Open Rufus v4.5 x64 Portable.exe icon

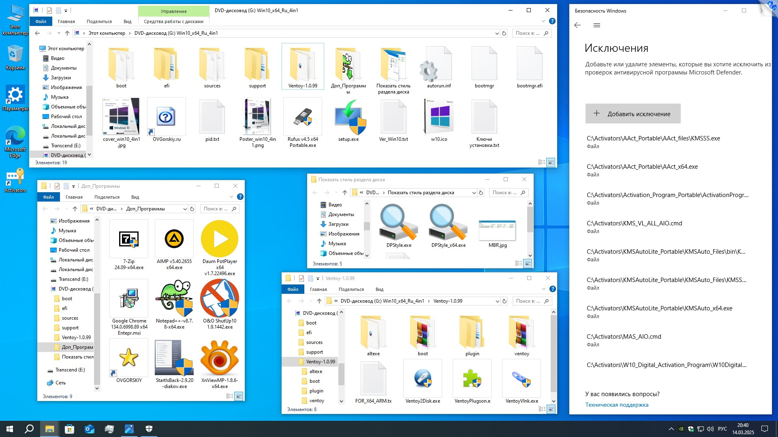pyautogui.click(x=303, y=117)
